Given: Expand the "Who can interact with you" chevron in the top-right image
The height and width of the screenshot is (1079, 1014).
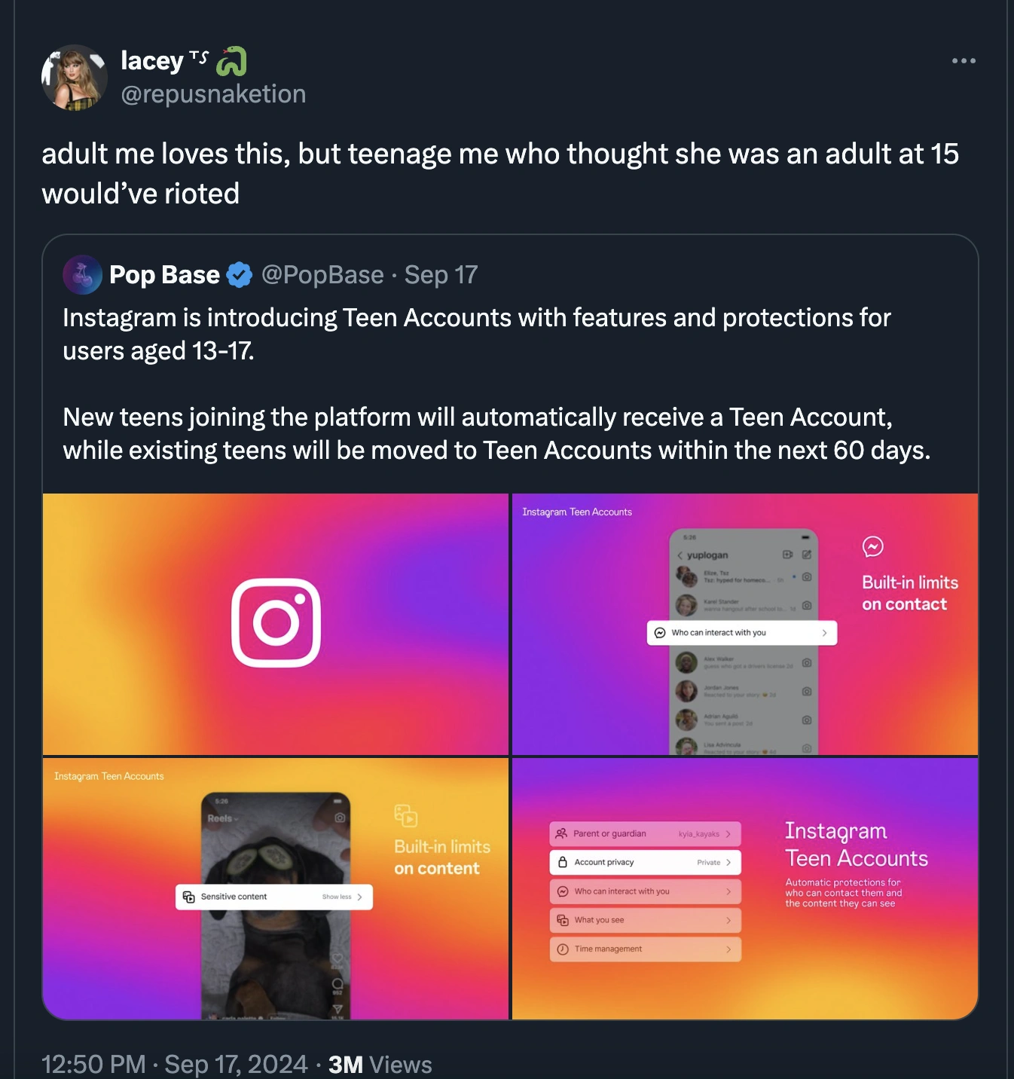Looking at the screenshot, I should (x=824, y=633).
